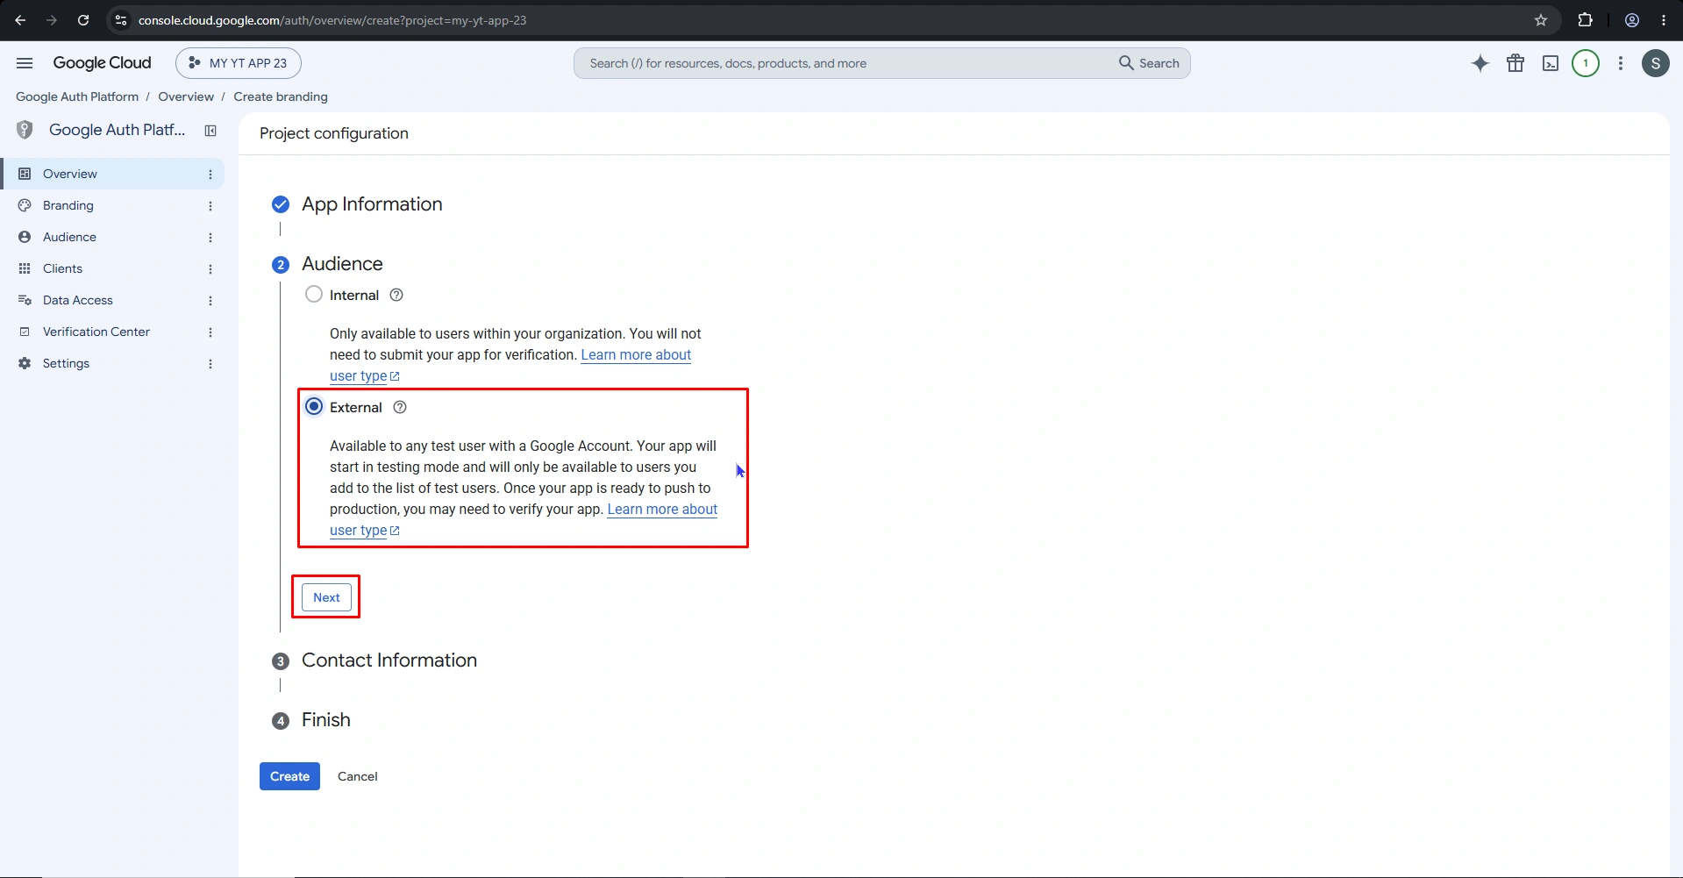Click the Gemini sparkle icon
Image resolution: width=1683 pixels, height=878 pixels.
(1480, 63)
